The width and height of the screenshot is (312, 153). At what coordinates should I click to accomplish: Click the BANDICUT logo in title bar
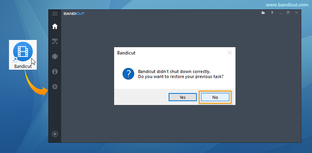click(x=74, y=14)
